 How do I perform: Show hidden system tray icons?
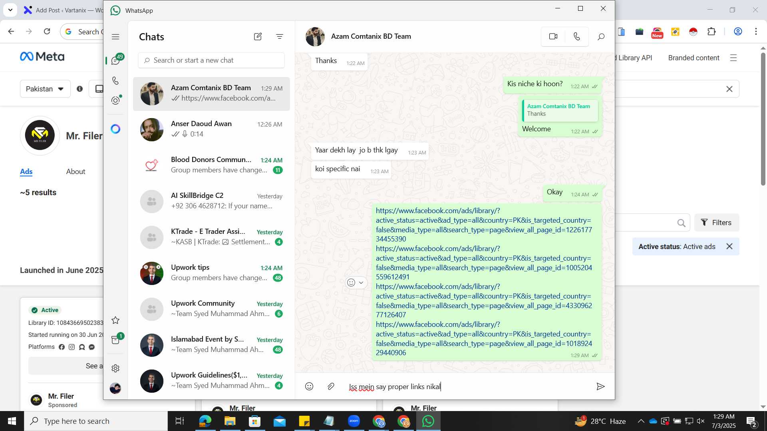(641, 421)
